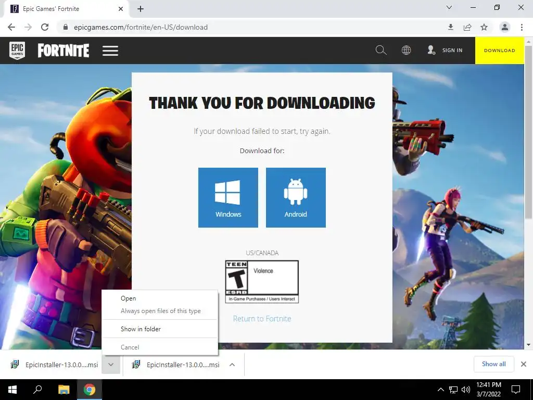The image size is (533, 400).
Task: Reload the current page
Action: click(x=45, y=27)
